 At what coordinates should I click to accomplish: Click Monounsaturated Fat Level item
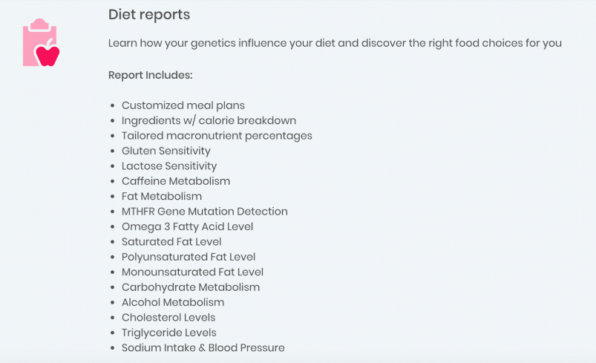pos(192,272)
